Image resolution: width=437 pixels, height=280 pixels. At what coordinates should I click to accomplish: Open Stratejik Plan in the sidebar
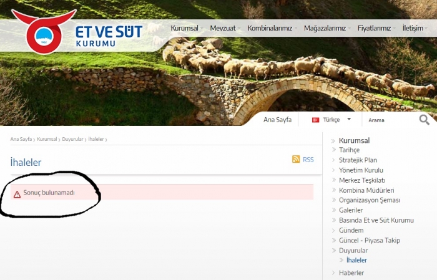pyautogui.click(x=358, y=160)
